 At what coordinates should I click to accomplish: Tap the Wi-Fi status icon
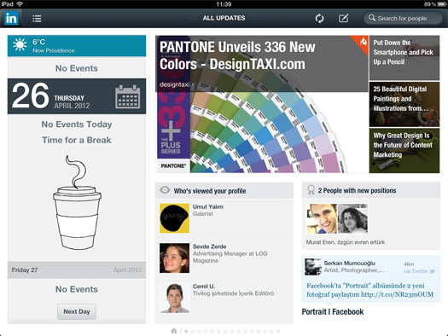(20, 4)
